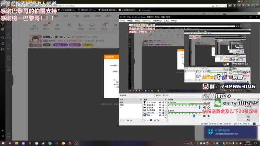Open the 编辑(E) menu in OBS
260x146 pixels.
tap(130, 21)
